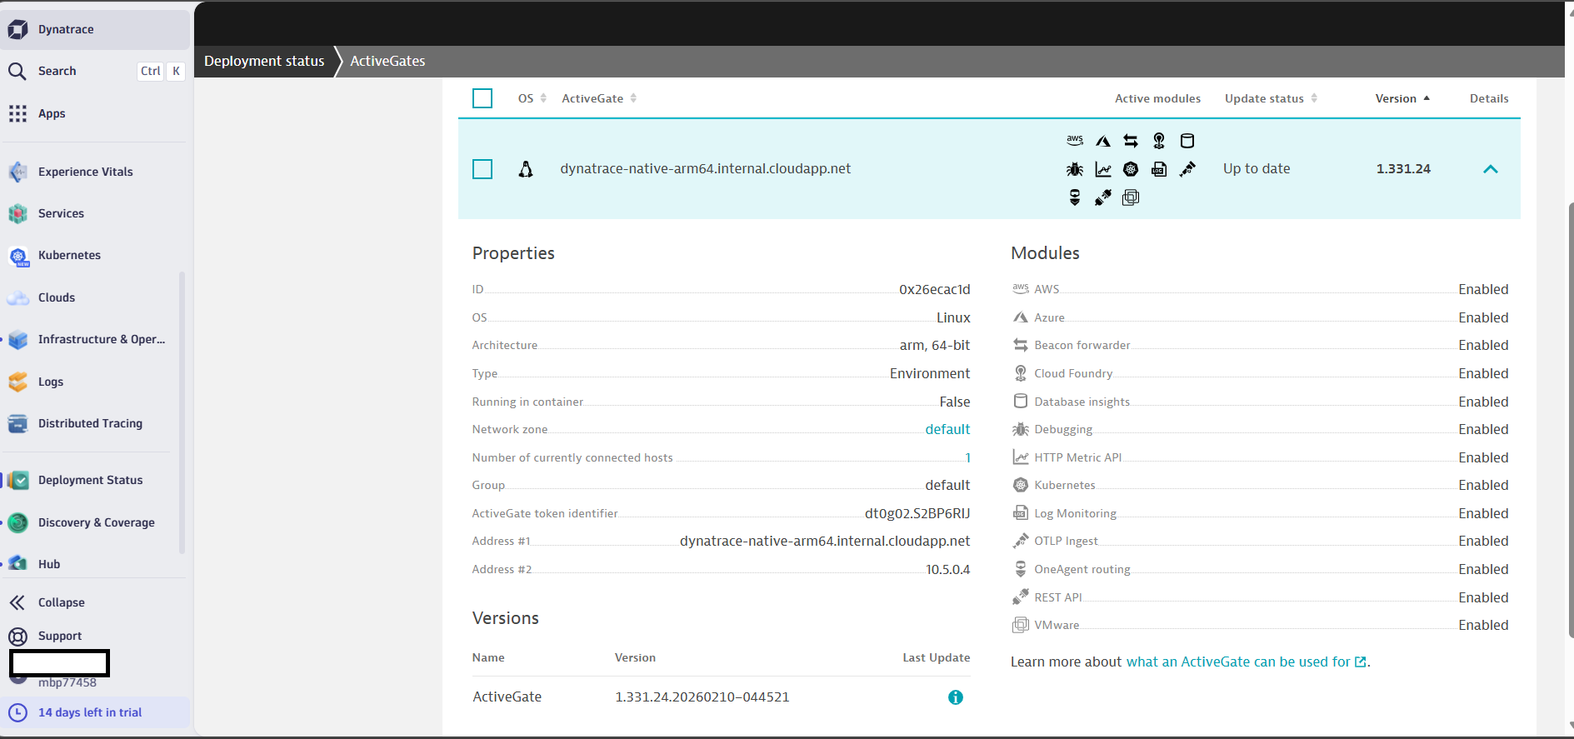Toggle the select-all checkbox in table header
The image size is (1574, 739).
click(x=482, y=98)
